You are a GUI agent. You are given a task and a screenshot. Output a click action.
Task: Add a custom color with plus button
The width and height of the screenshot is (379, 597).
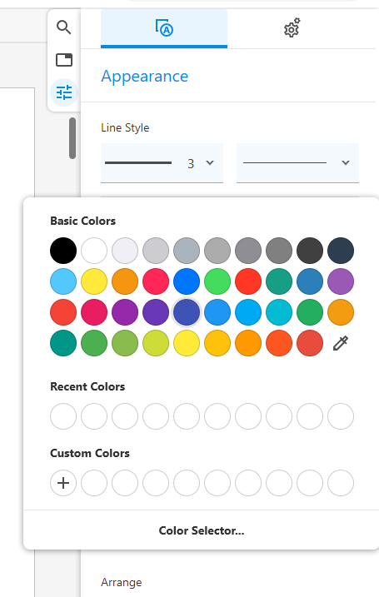tap(63, 483)
